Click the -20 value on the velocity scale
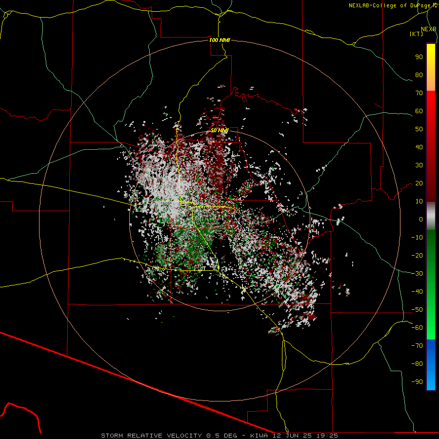Screen dimensions: 439x439 pyautogui.click(x=417, y=256)
